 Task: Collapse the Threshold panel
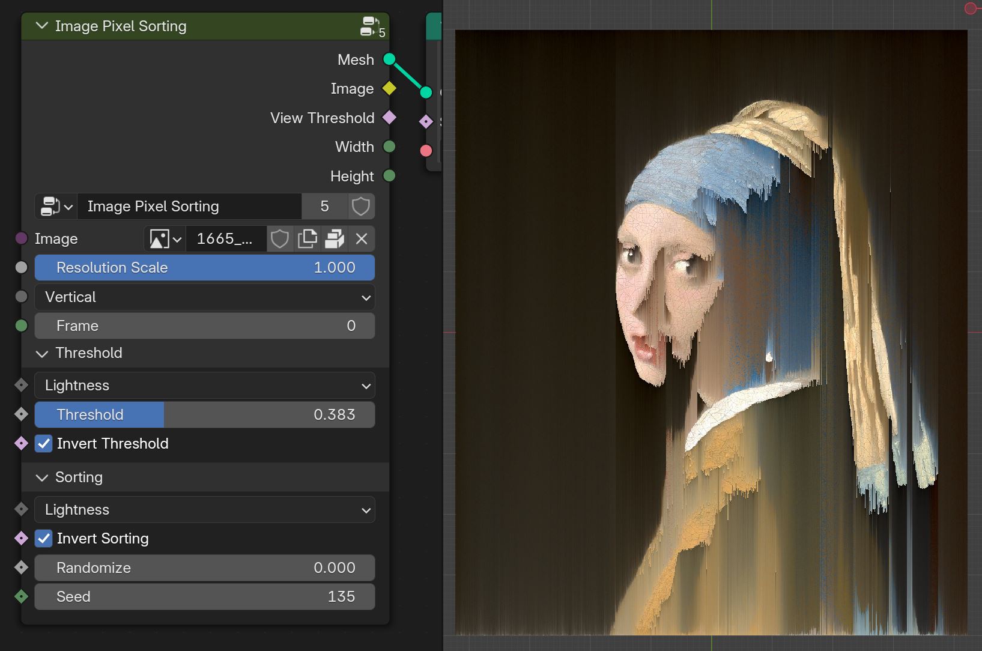(41, 353)
